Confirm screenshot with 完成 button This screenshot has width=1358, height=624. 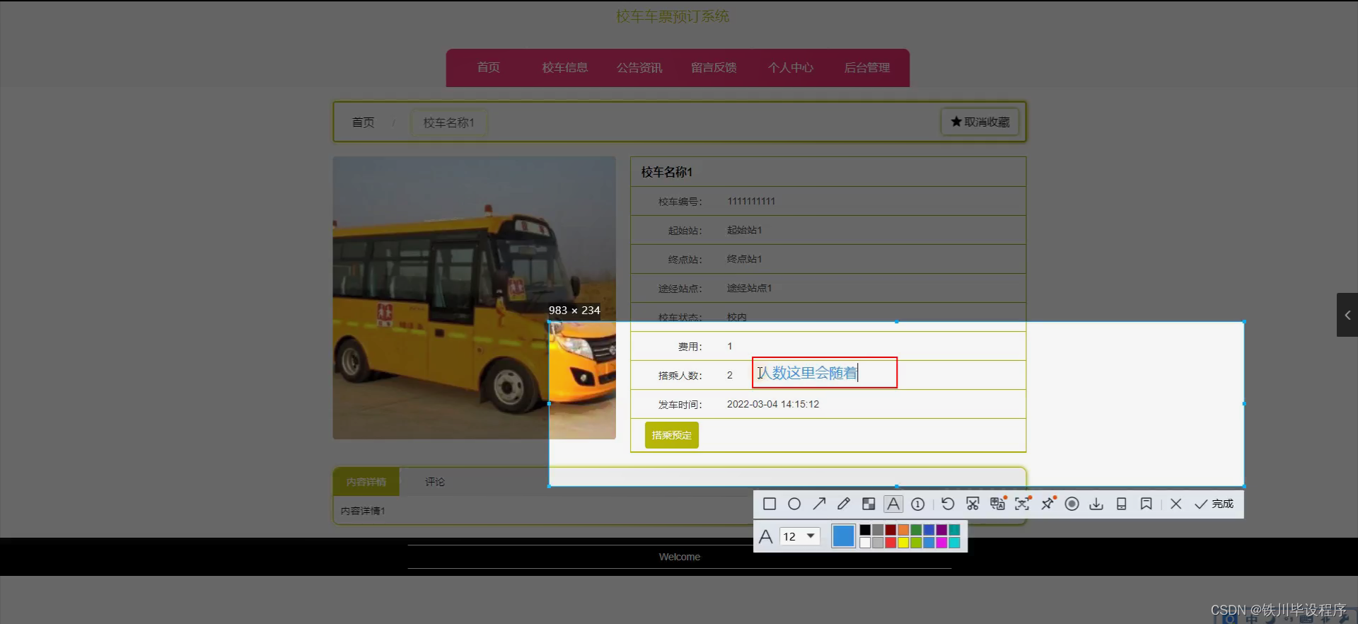[x=1214, y=504]
